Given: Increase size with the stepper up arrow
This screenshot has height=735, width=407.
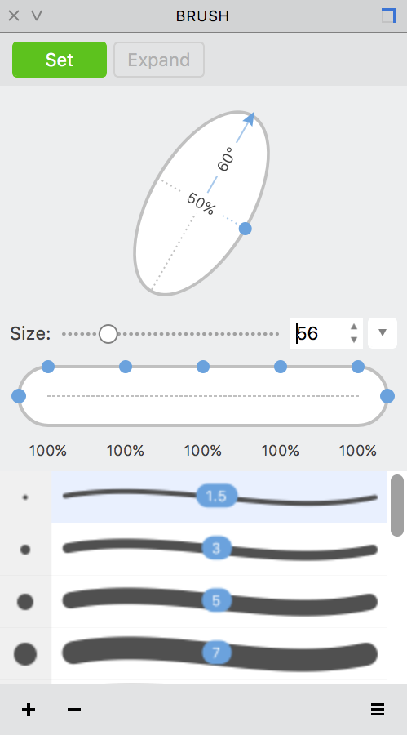Looking at the screenshot, I should pyautogui.click(x=354, y=326).
